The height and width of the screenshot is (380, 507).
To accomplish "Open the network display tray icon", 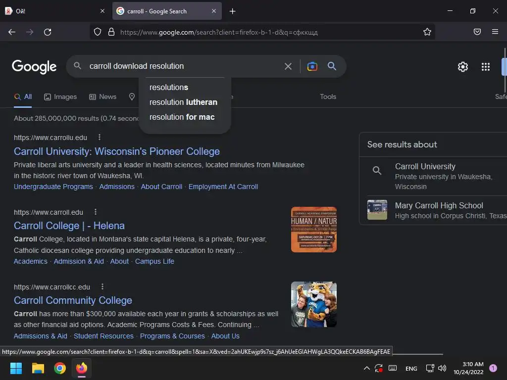I will (x=430, y=368).
